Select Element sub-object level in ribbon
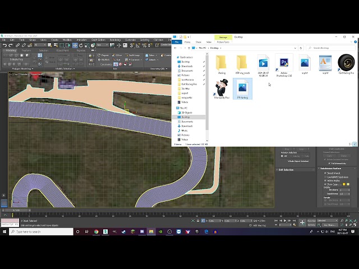359x269 pixels. point(27,55)
